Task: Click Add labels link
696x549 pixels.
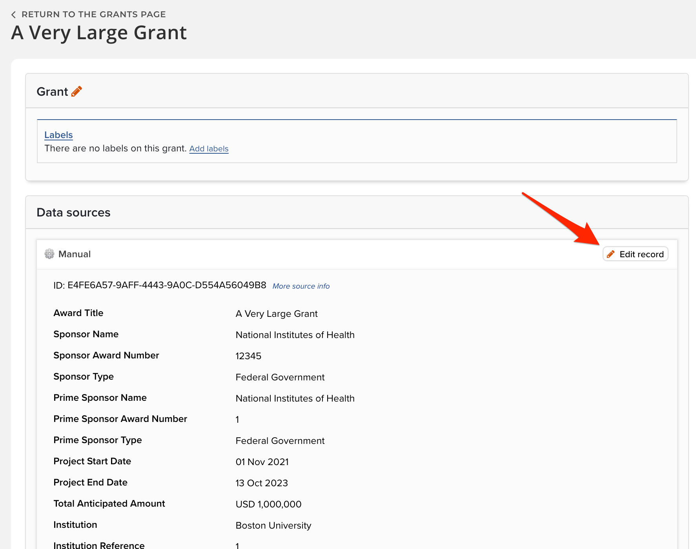Action: [209, 149]
